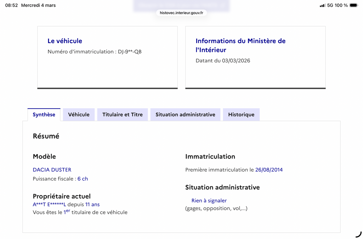Click the Résumé heading

(x=46, y=136)
